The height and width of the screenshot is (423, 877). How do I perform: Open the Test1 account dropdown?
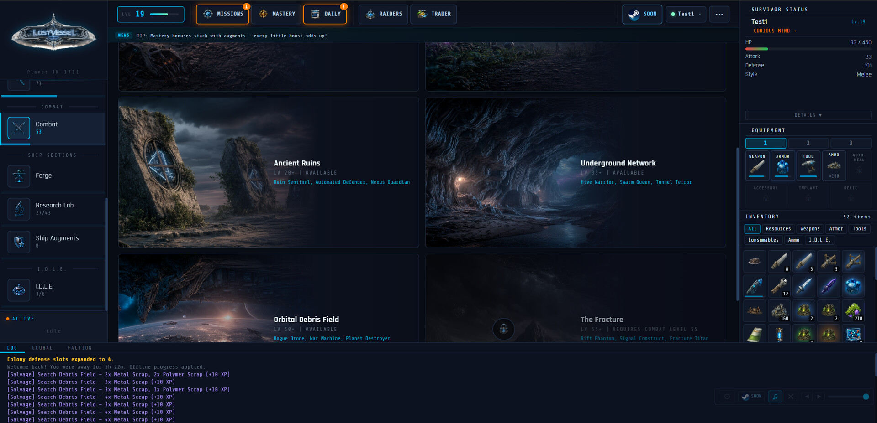686,14
